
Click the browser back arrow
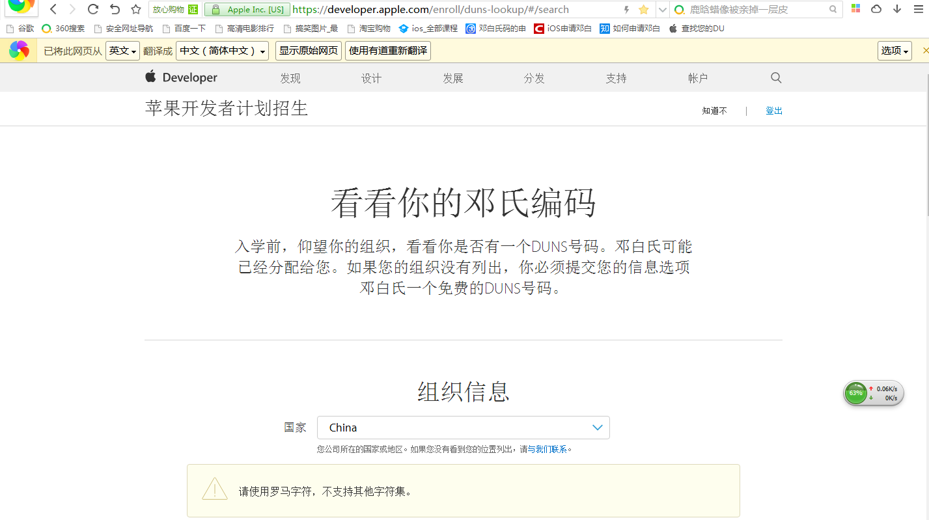[x=53, y=9]
